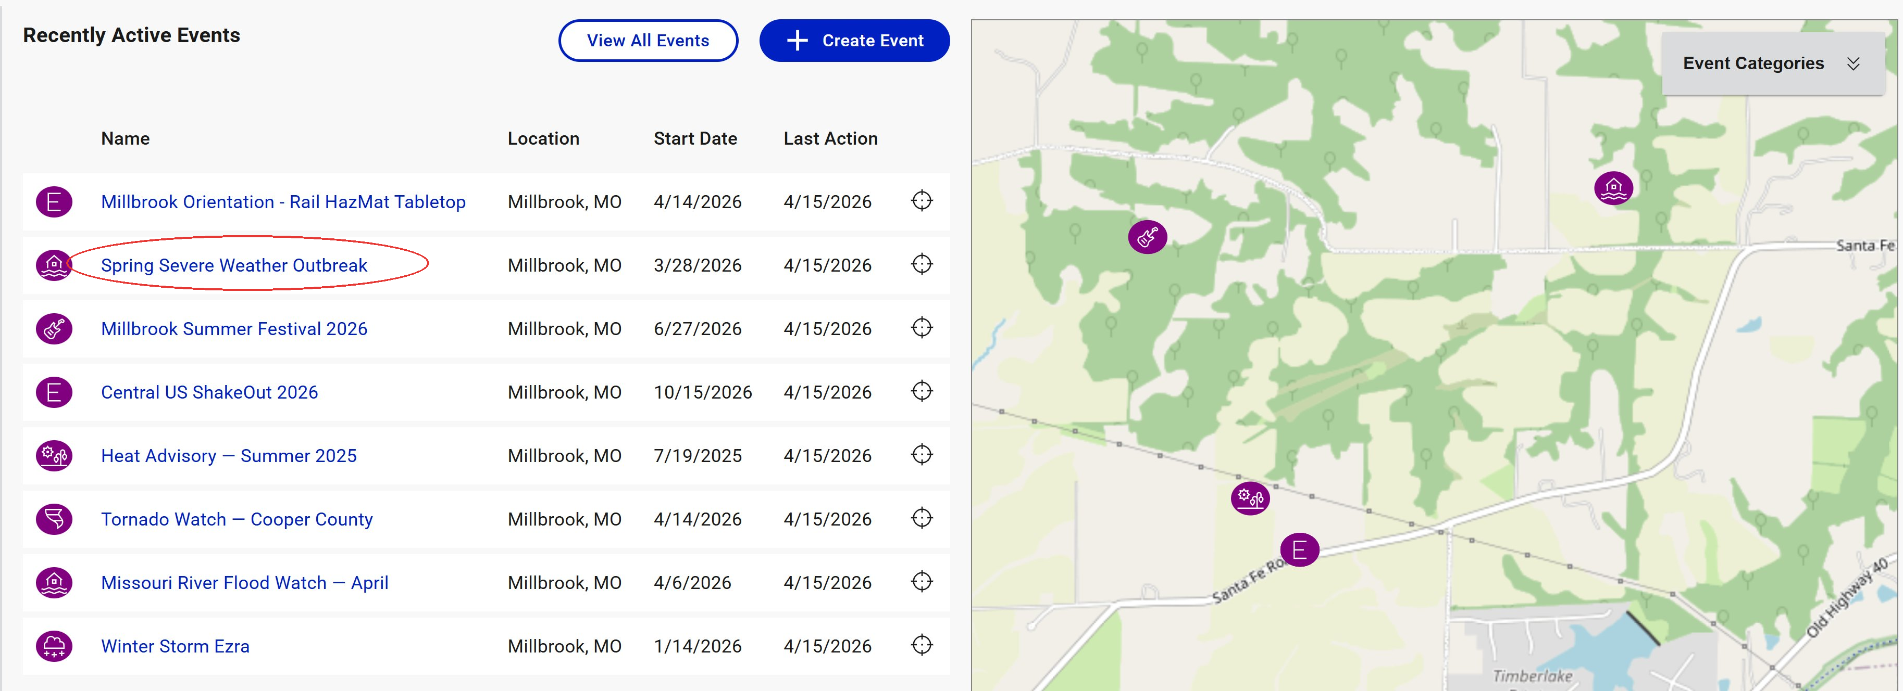Toggle the crosshair beside Central US ShakeOut 2026
The height and width of the screenshot is (691, 1903).
922,392
